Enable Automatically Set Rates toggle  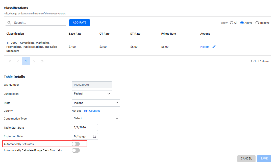click(76, 144)
